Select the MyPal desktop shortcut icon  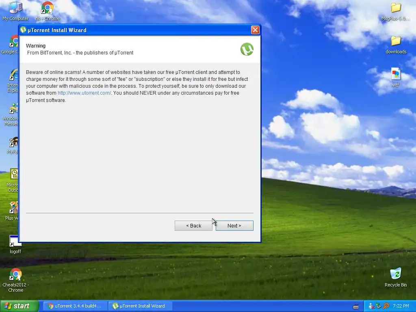click(x=13, y=145)
